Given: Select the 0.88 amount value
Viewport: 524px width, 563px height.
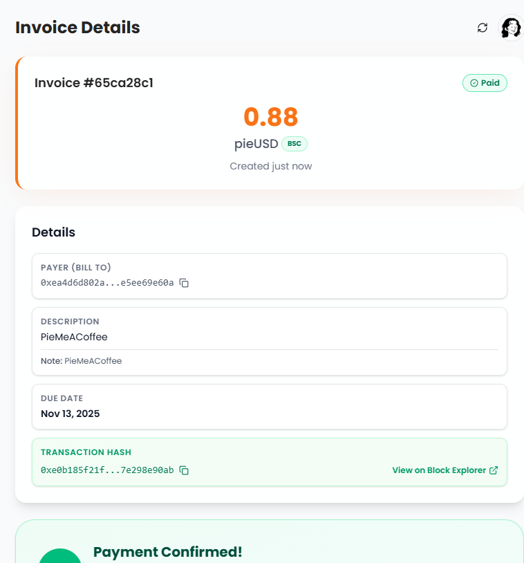Looking at the screenshot, I should click(x=271, y=117).
